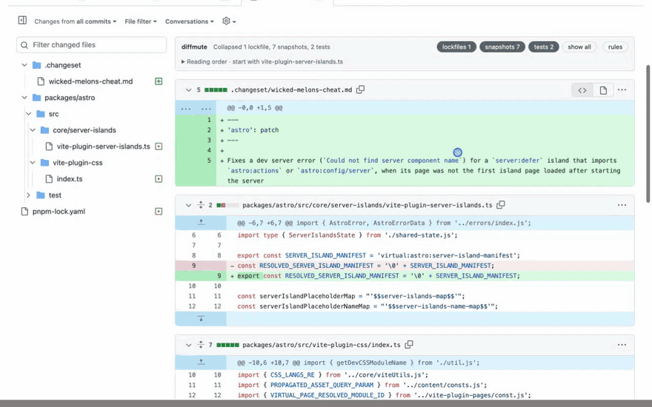Open the File filter dropdown
Screen dimensions: 652x407
(x=141, y=21)
